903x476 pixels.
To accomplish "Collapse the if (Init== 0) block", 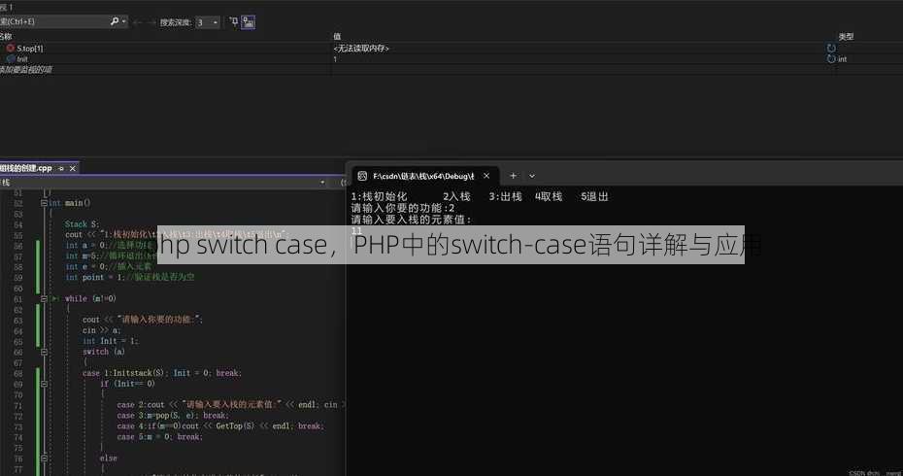I will [x=44, y=384].
